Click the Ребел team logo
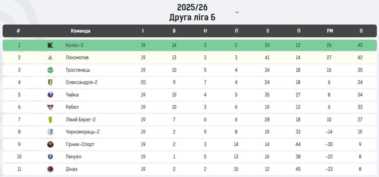 coord(50,107)
